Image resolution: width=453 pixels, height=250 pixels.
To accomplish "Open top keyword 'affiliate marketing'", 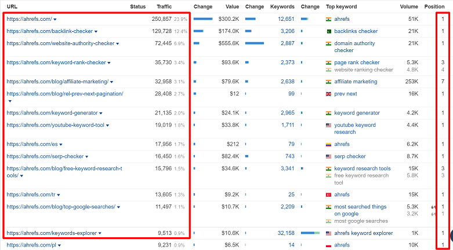I will [356, 82].
